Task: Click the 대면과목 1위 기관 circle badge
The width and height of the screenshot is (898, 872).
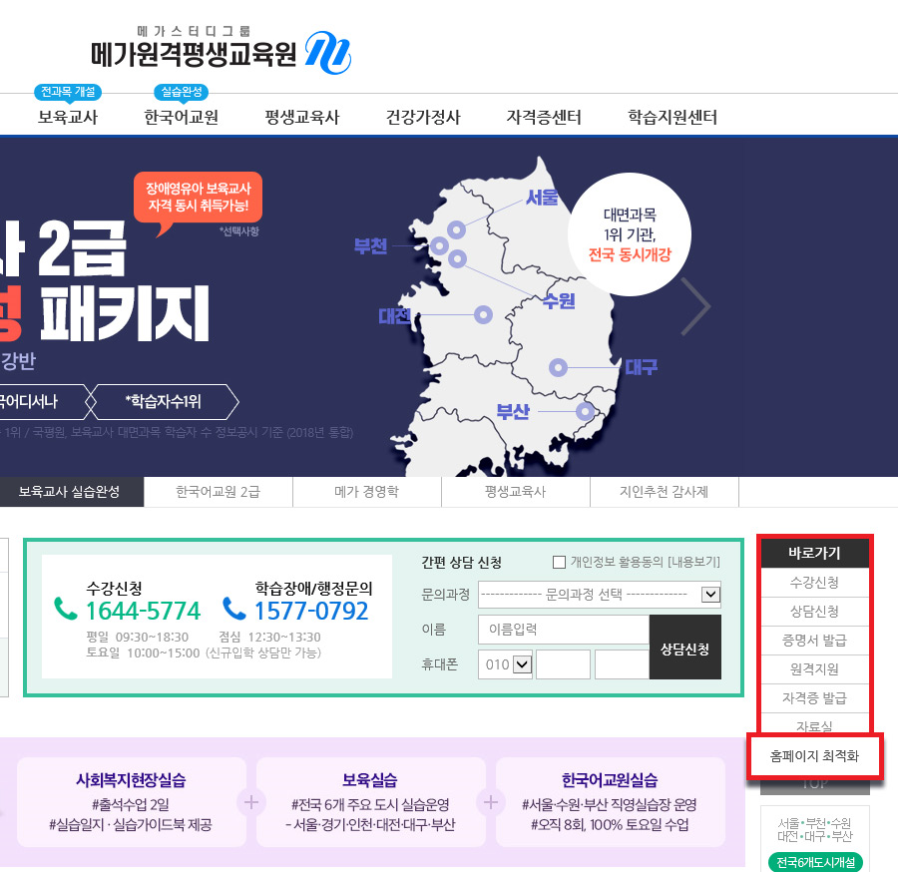Action: [630, 234]
